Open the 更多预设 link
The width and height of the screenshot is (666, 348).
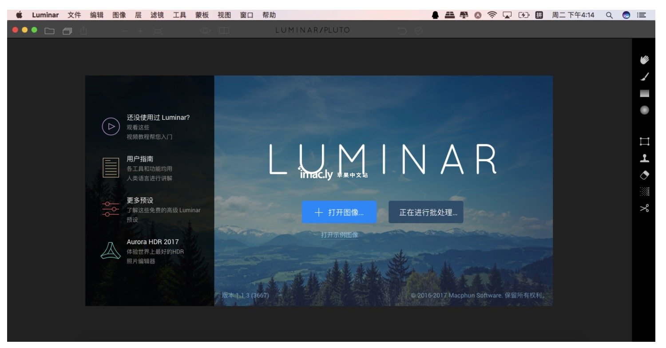pos(140,200)
